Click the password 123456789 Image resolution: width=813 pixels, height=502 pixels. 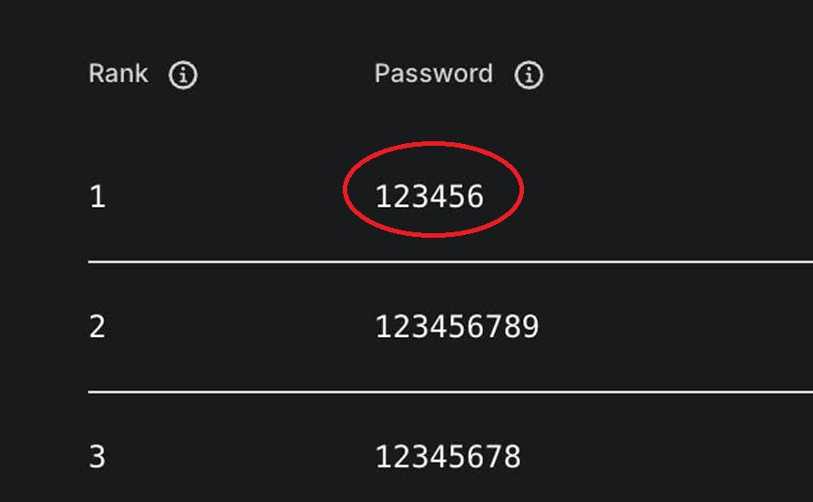click(457, 326)
